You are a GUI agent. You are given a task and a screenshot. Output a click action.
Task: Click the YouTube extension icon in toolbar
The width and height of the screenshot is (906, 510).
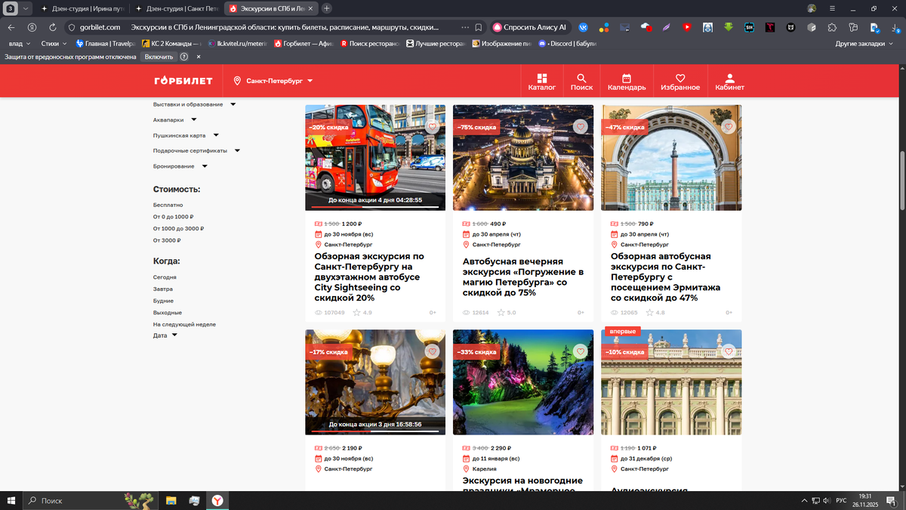[x=687, y=27]
